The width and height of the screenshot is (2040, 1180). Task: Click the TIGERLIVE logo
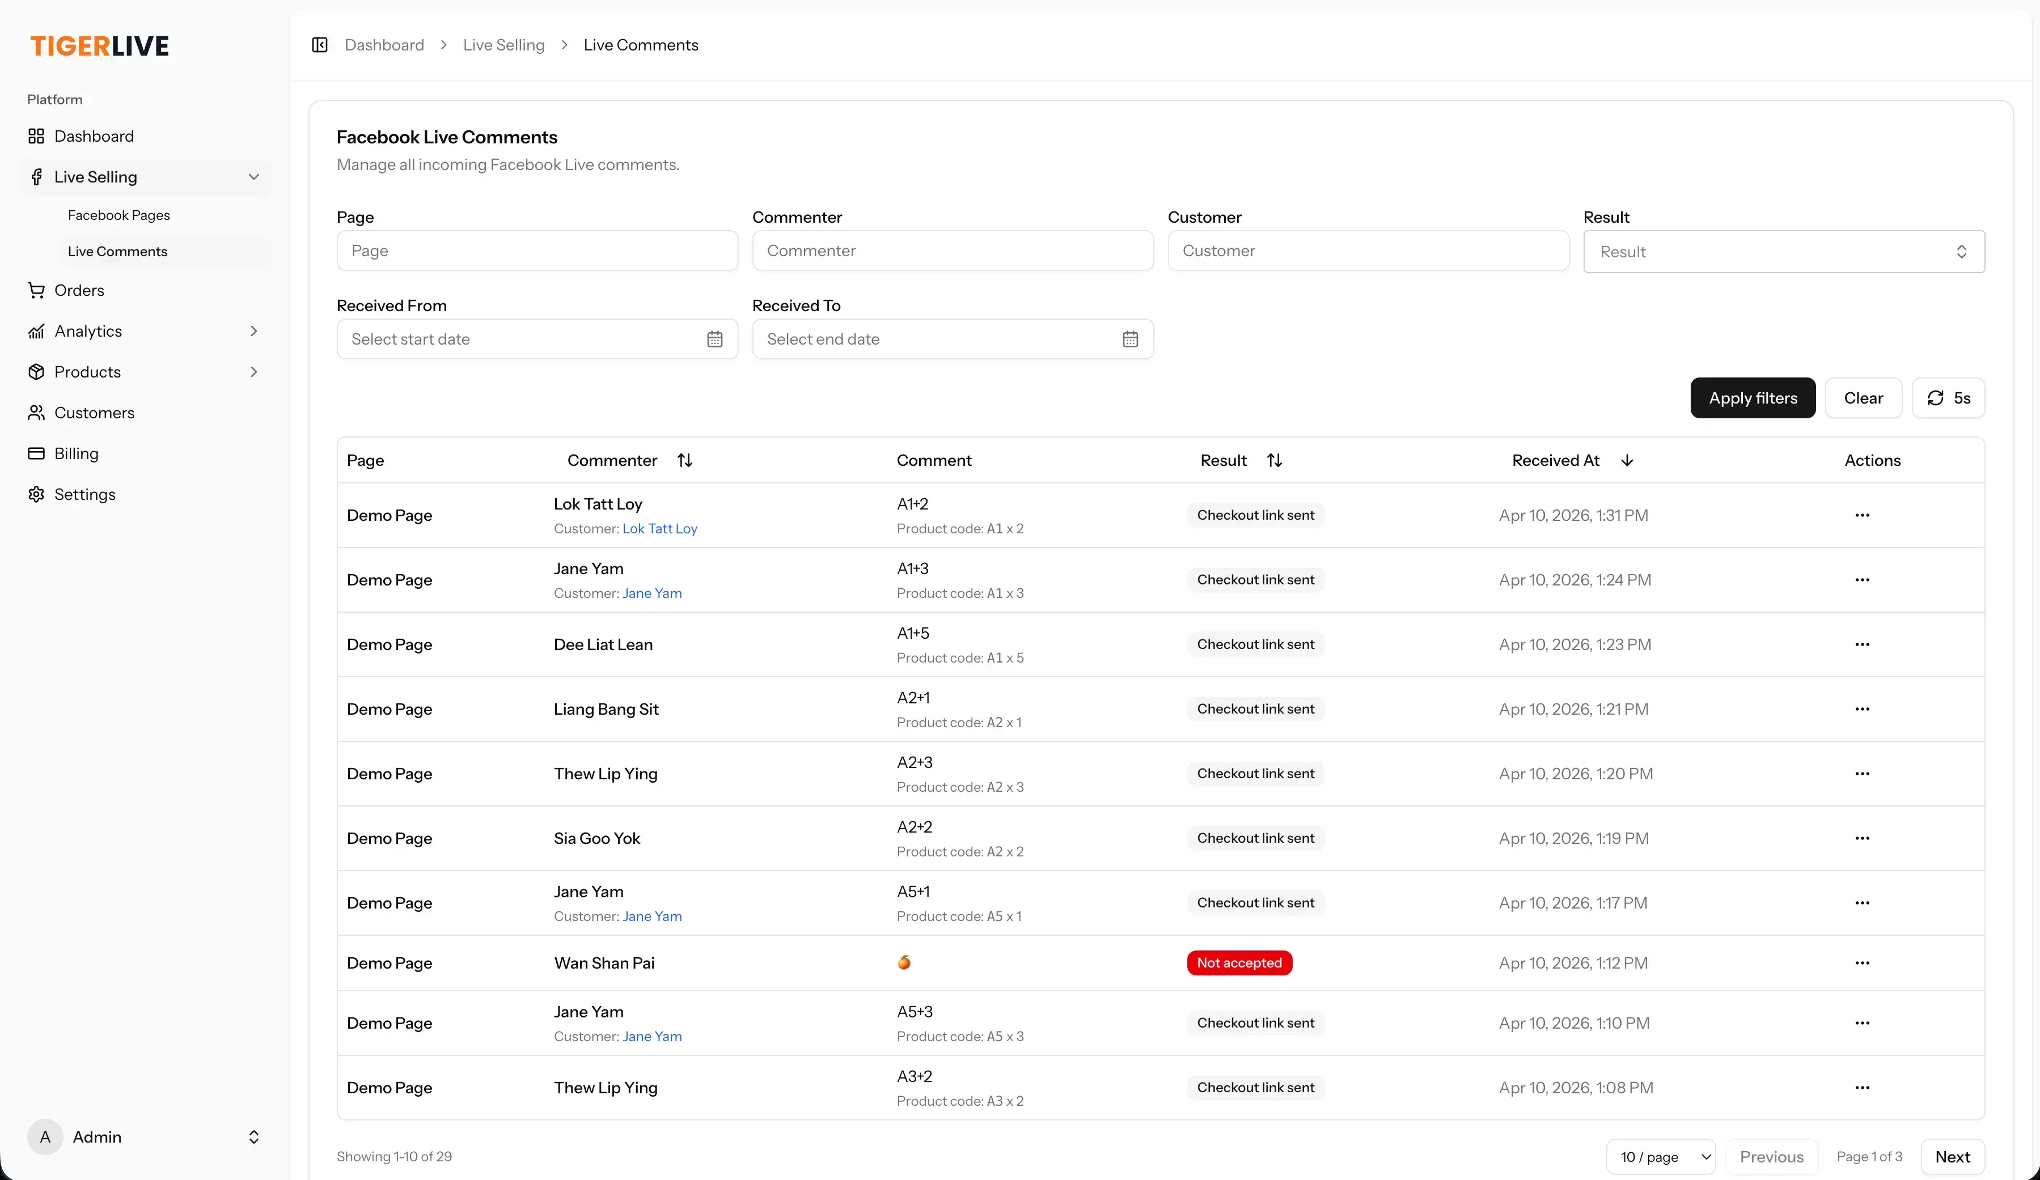pos(100,46)
